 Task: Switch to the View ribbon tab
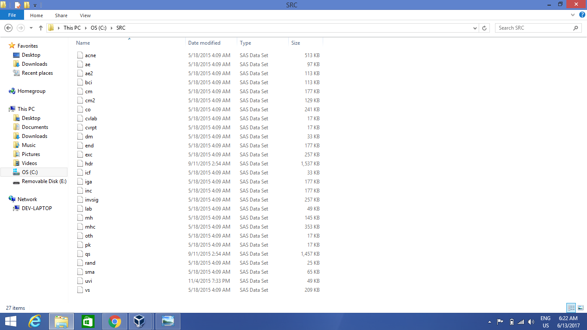[x=85, y=15]
